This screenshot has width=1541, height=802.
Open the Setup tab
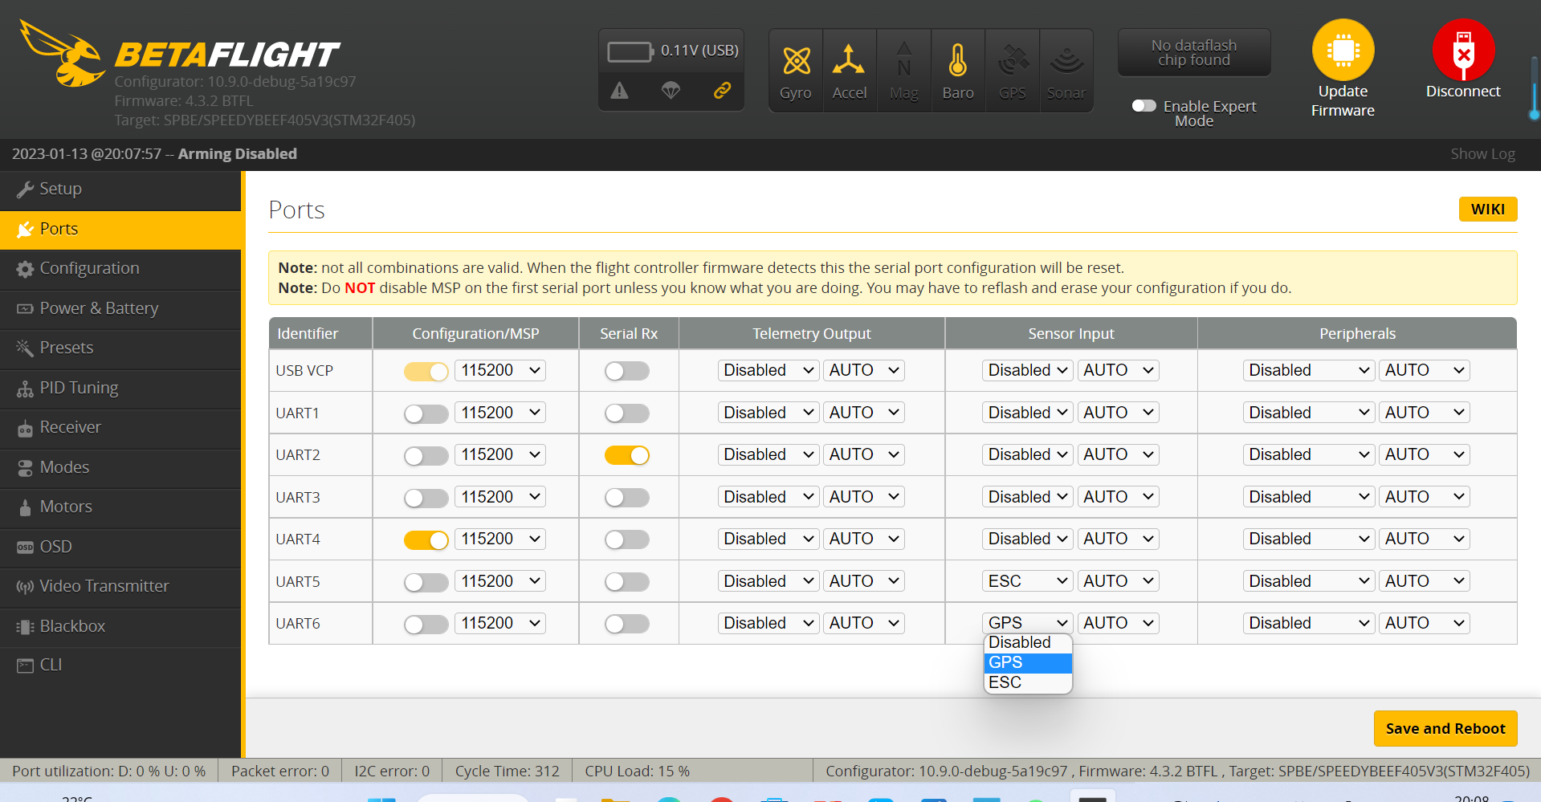[x=120, y=189]
